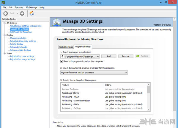
Task: Click the feature list scrollbar thumb
Action: [148, 90]
